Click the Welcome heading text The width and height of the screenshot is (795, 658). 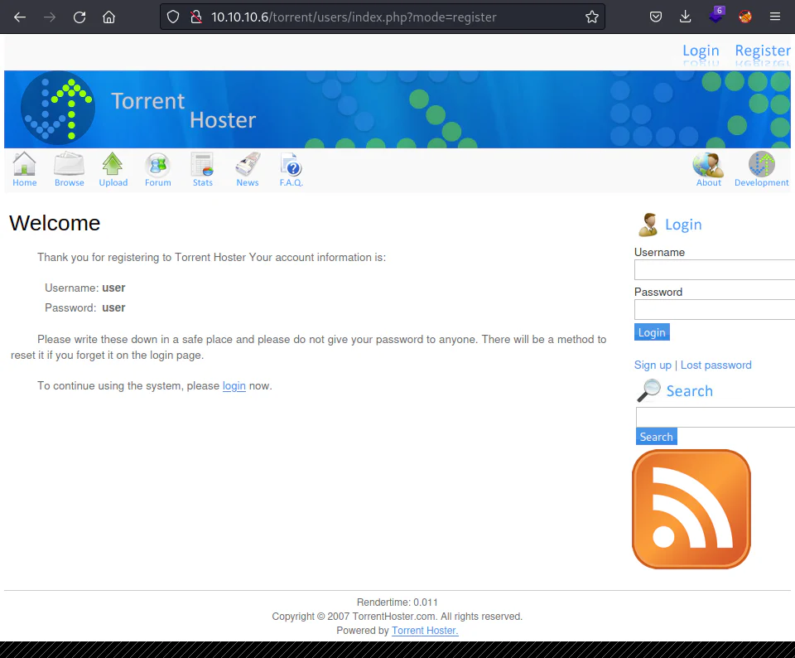pos(55,223)
